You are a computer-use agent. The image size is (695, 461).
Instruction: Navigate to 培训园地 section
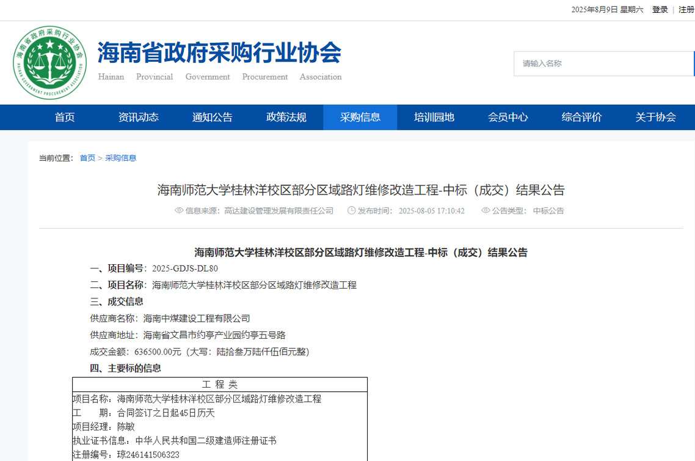click(434, 117)
